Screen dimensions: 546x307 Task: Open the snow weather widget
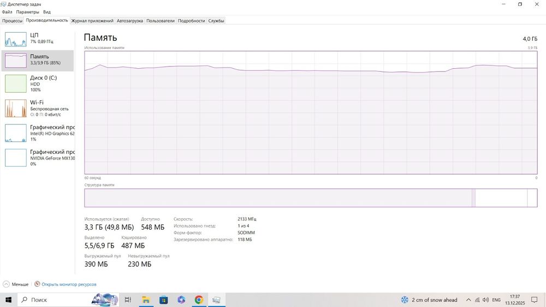[429, 300]
